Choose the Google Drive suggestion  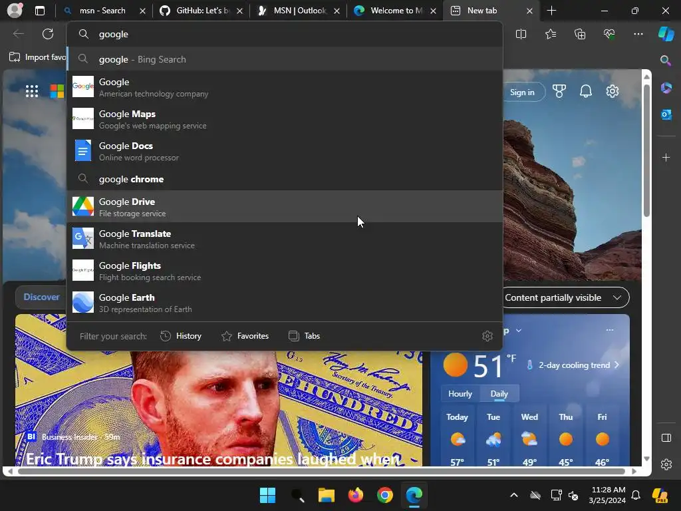tap(285, 207)
